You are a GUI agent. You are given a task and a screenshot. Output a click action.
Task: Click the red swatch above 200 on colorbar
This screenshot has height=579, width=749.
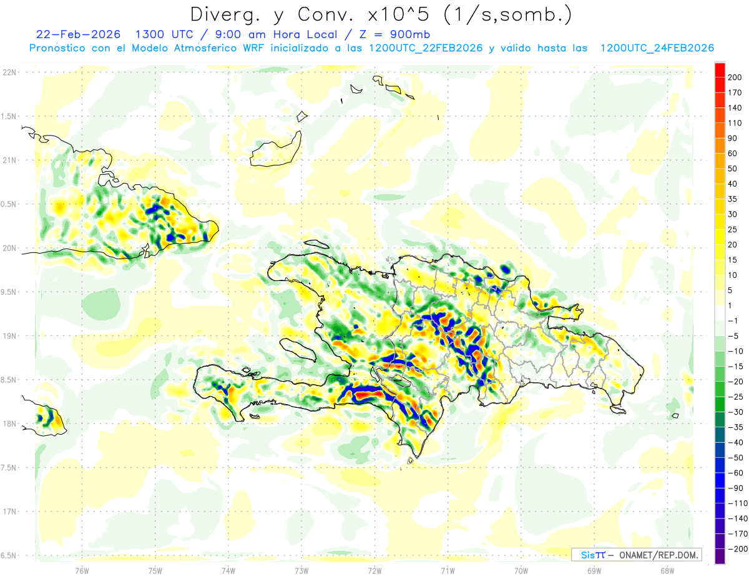(720, 69)
